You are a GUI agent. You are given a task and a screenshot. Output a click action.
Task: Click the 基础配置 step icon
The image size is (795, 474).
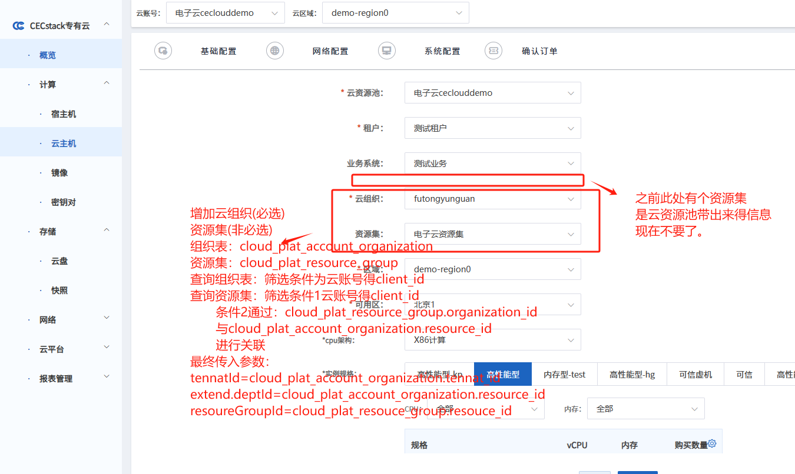163,51
